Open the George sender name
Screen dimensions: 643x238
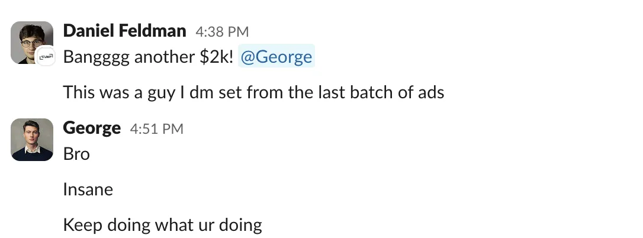tap(92, 128)
